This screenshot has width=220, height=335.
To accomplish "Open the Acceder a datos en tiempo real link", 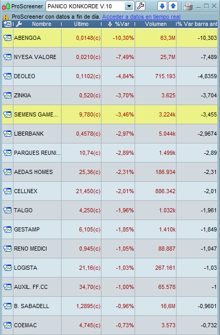I will coord(141,17).
